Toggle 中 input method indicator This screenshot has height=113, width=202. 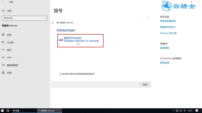[x=185, y=111]
